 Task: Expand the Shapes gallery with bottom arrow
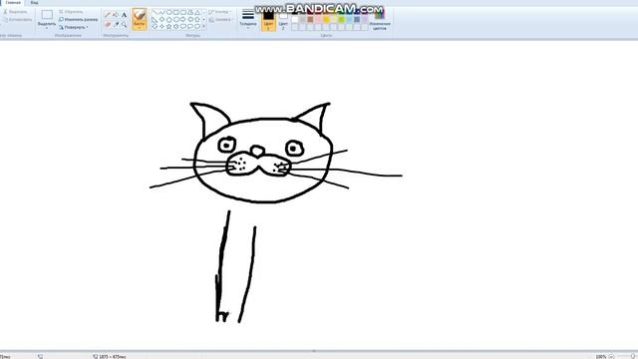click(203, 27)
